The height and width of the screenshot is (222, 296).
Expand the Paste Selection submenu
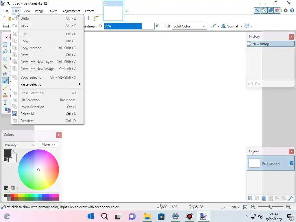click(x=47, y=84)
